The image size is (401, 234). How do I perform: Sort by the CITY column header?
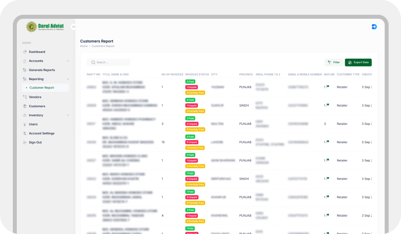pos(214,75)
